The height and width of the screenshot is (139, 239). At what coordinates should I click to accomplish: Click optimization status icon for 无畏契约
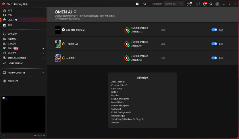tap(127, 58)
